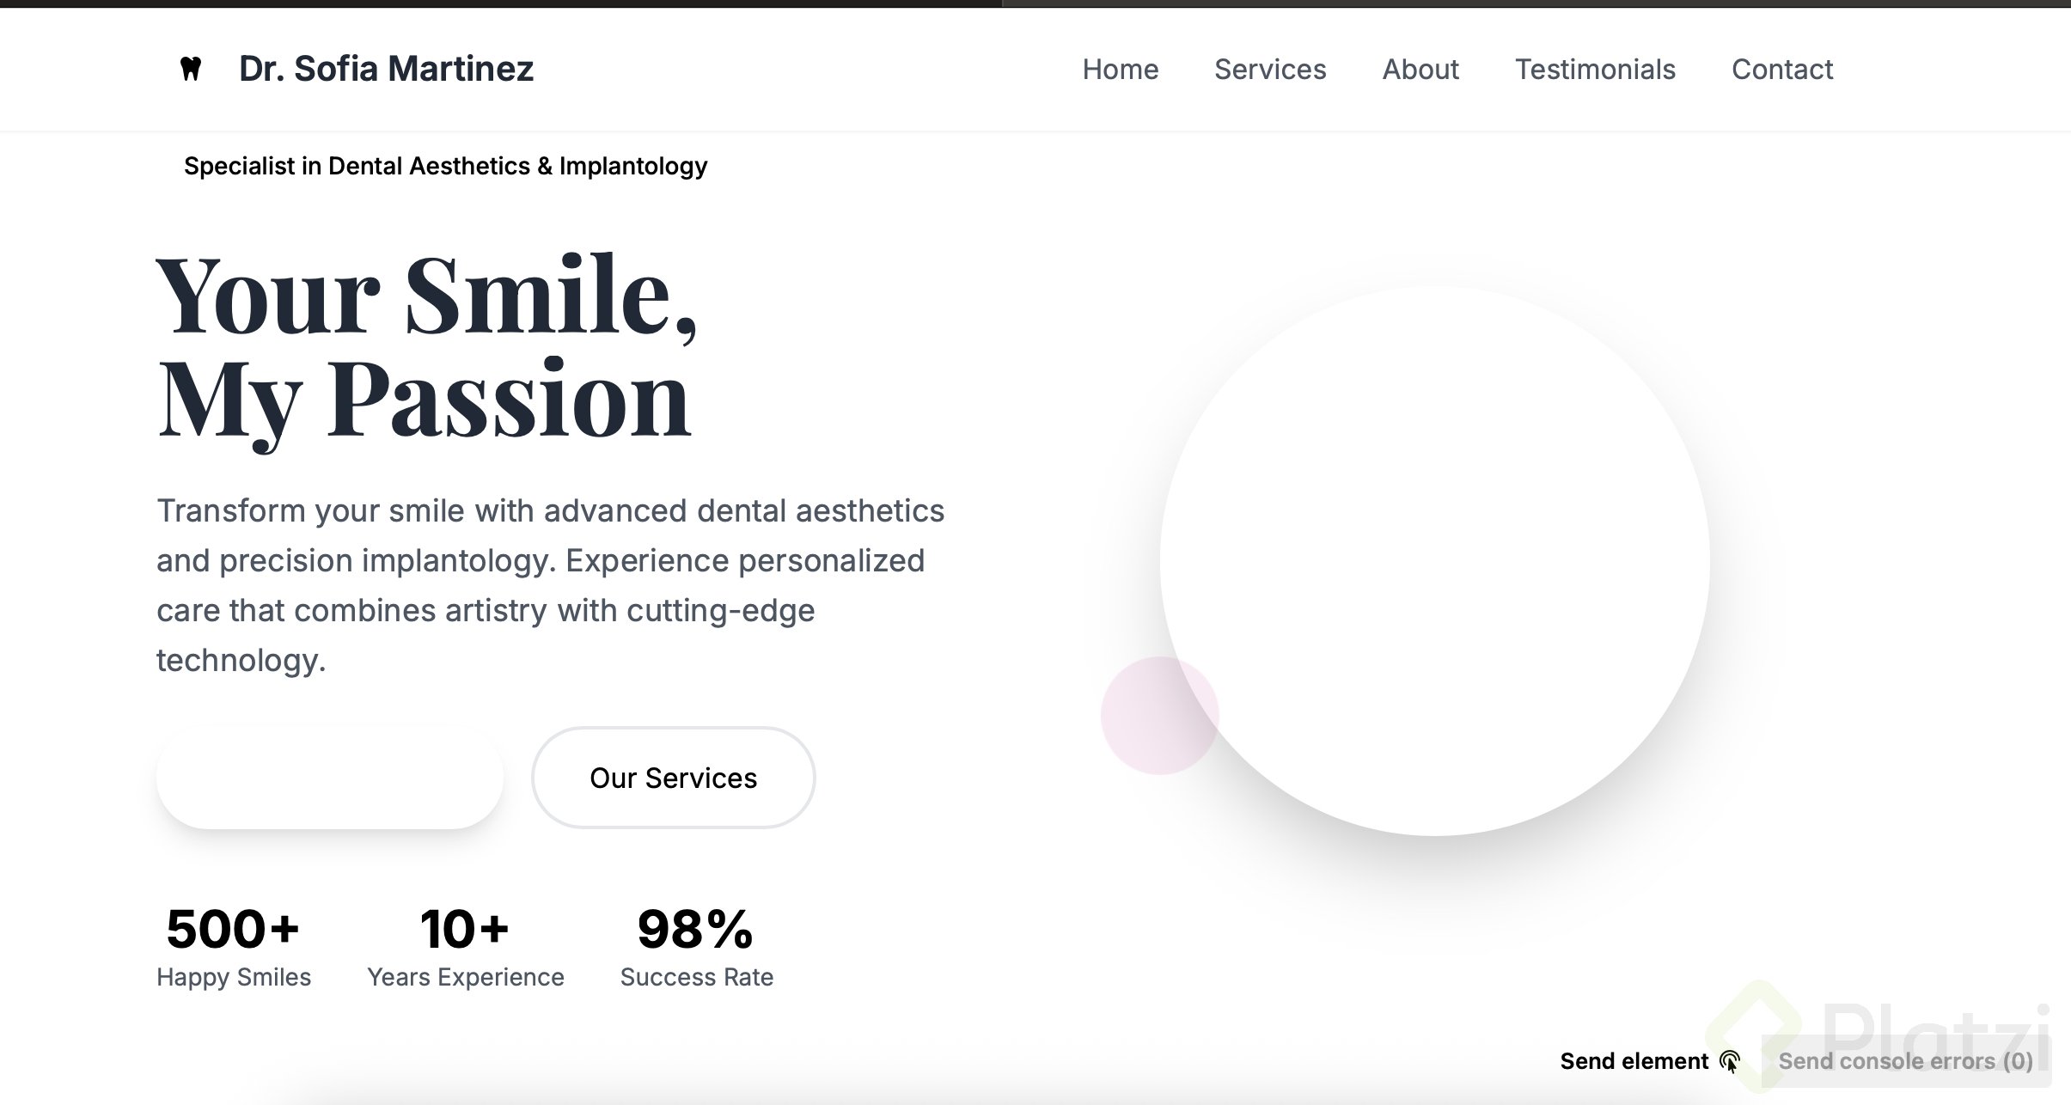Open the Testimonials nav link
Screen dimensions: 2071x1105
tap(1594, 70)
